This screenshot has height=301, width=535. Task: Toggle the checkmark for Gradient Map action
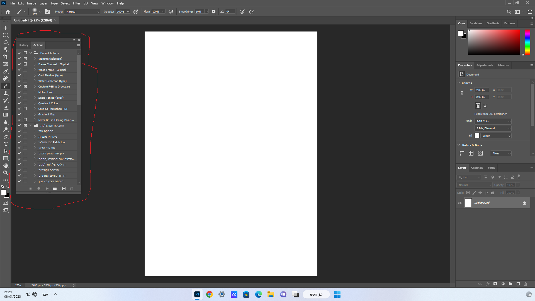tap(19, 114)
